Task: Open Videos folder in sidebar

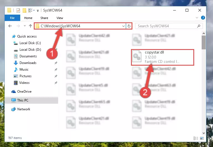Action: (x=24, y=83)
